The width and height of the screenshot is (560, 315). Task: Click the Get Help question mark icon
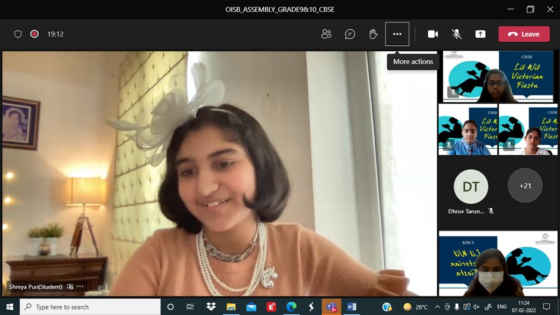click(387, 307)
